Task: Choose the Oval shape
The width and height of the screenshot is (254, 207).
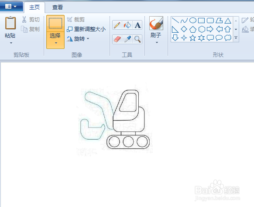Action: click(193, 21)
